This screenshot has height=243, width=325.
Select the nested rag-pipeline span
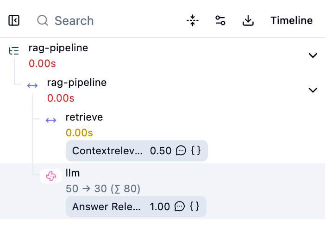coord(77,83)
